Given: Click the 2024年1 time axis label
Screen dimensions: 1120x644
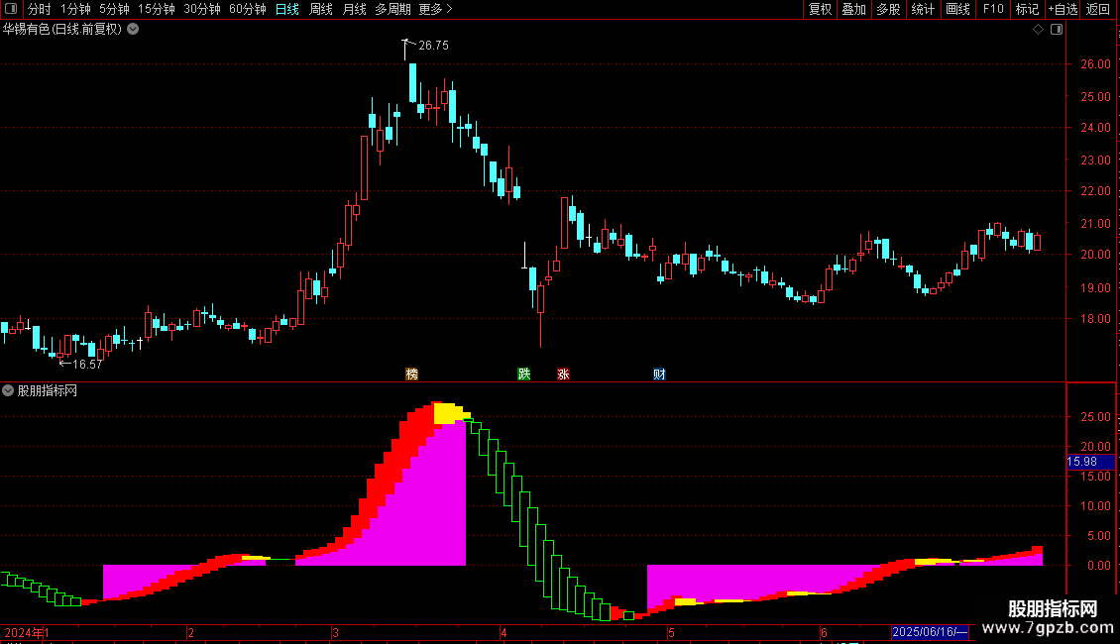Looking at the screenshot, I should click(x=27, y=632).
